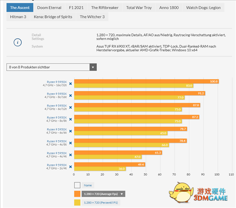Remove the 2c/4t row from the chart
236x208 pixels.
[x=70, y=166]
